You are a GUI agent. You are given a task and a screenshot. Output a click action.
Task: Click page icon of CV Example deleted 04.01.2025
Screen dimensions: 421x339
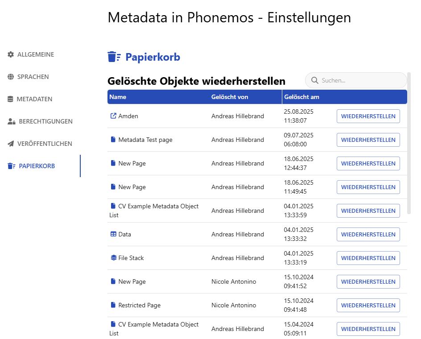coord(113,206)
